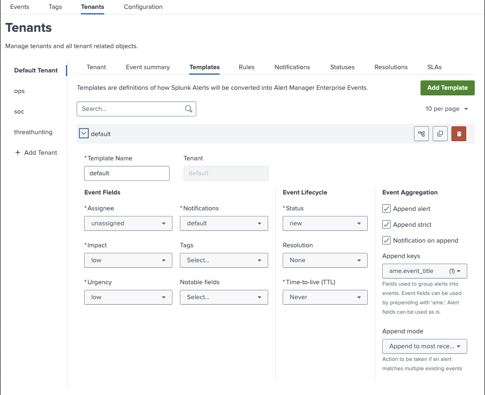Change Impact from low using its dropdown
This screenshot has width=485, height=395.
(128, 260)
